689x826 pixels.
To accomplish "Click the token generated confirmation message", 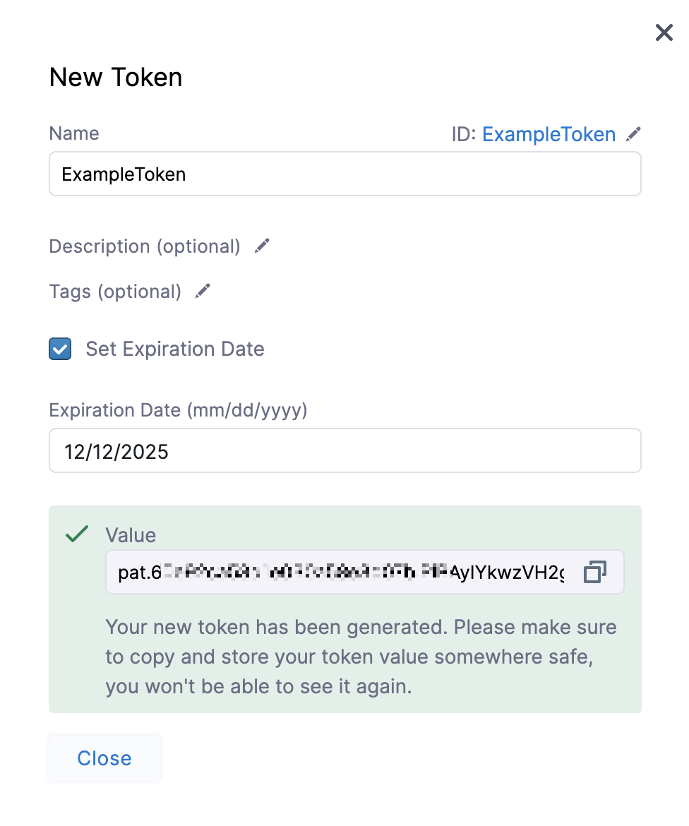I will click(361, 657).
